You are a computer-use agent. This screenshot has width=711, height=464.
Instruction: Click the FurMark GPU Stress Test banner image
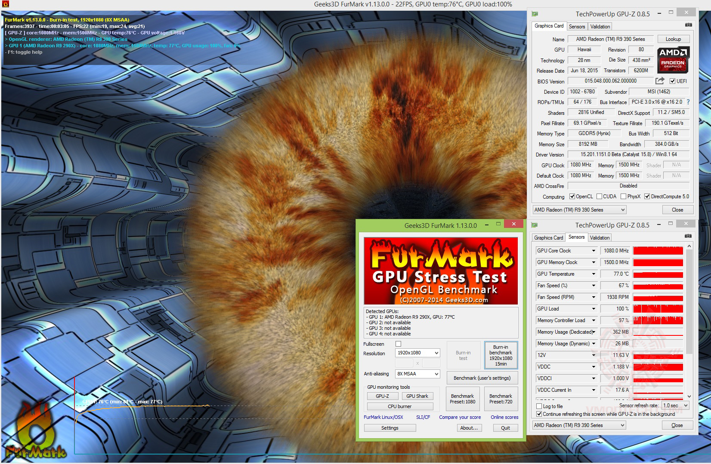coord(441,271)
